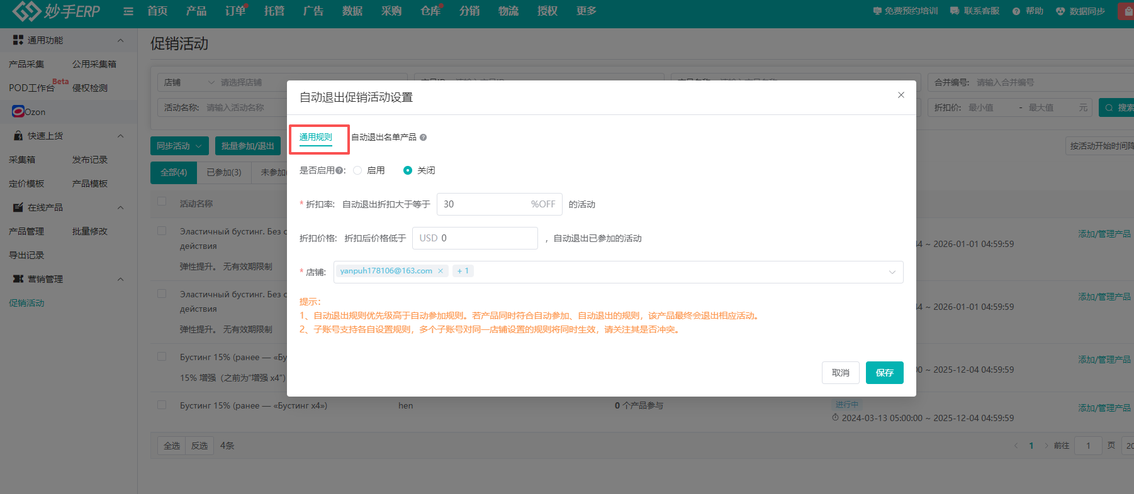The image size is (1134, 494).
Task: Open the 订单 top menu
Action: [235, 11]
